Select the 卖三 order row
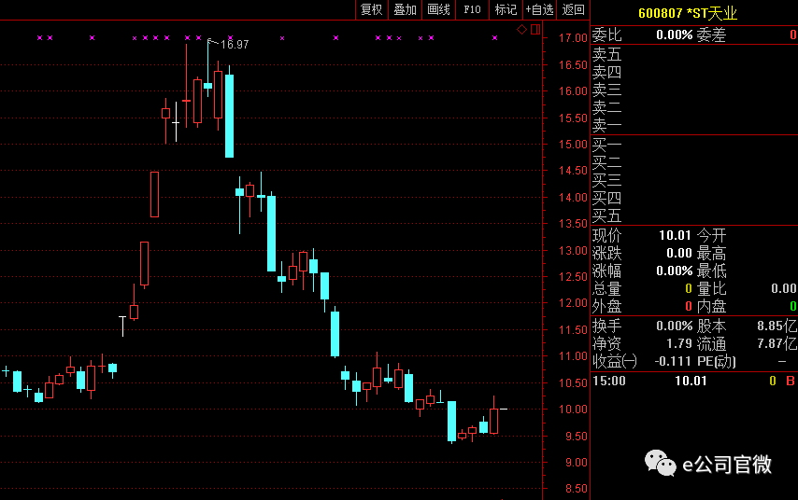 point(694,90)
